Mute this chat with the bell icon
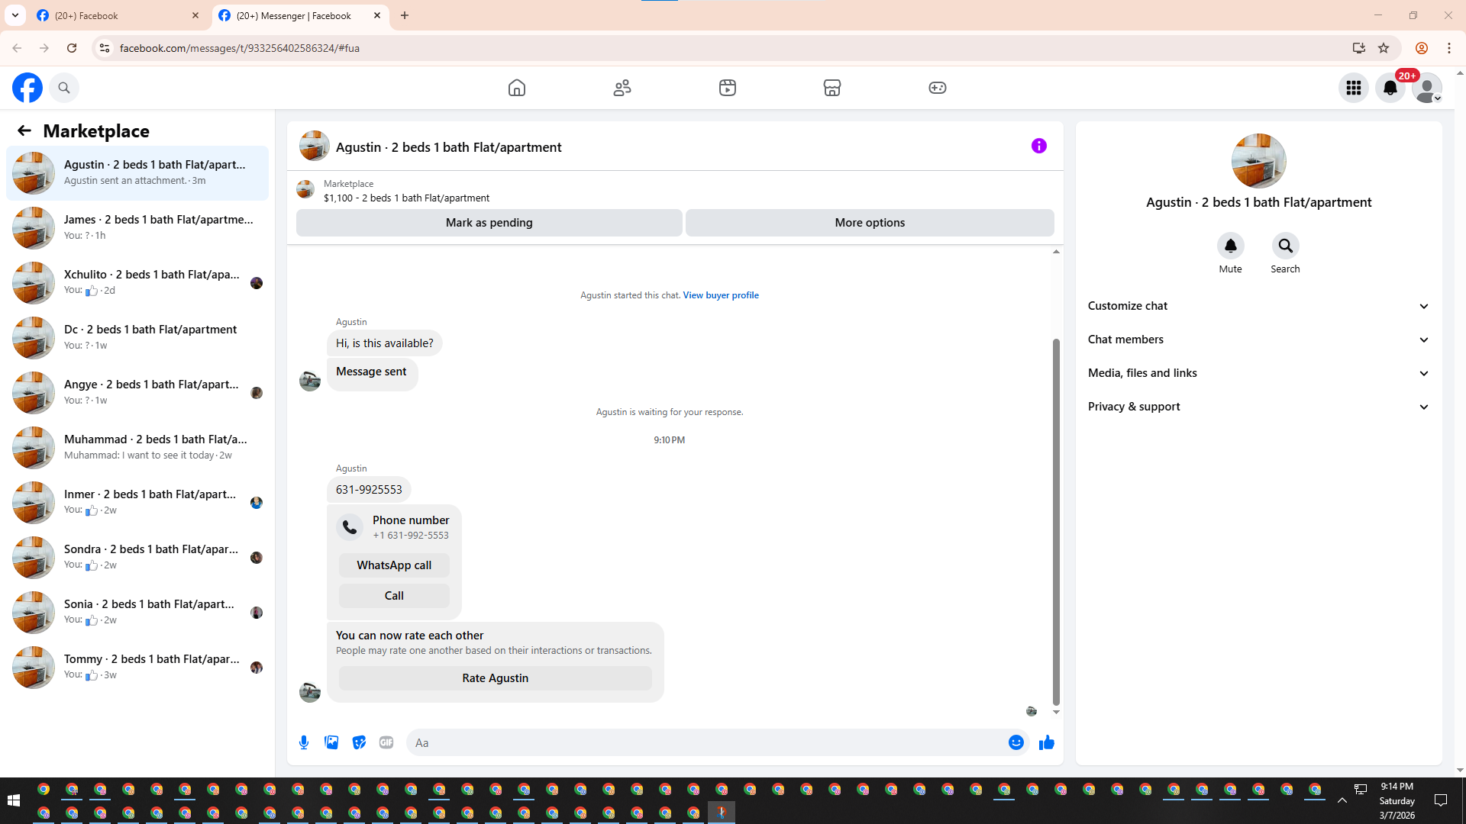This screenshot has width=1466, height=824. point(1231,246)
